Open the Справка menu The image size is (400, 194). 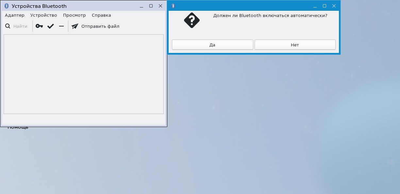(101, 15)
